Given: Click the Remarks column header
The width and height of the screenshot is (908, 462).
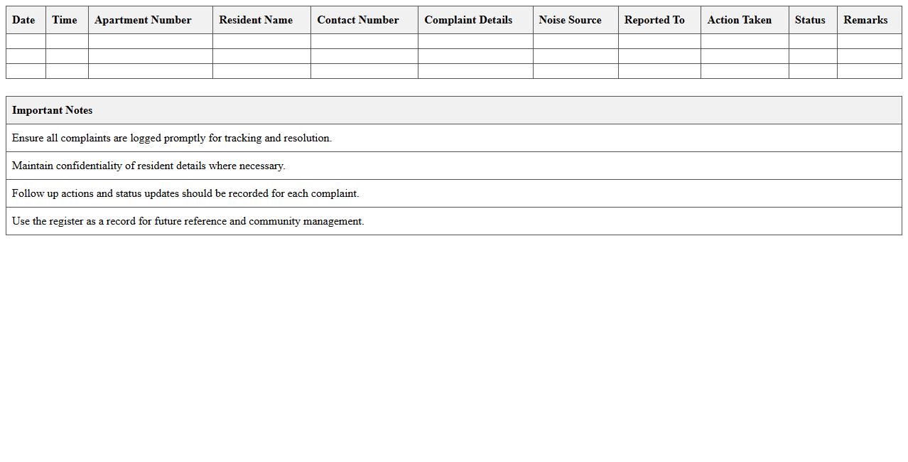Looking at the screenshot, I should point(865,20).
